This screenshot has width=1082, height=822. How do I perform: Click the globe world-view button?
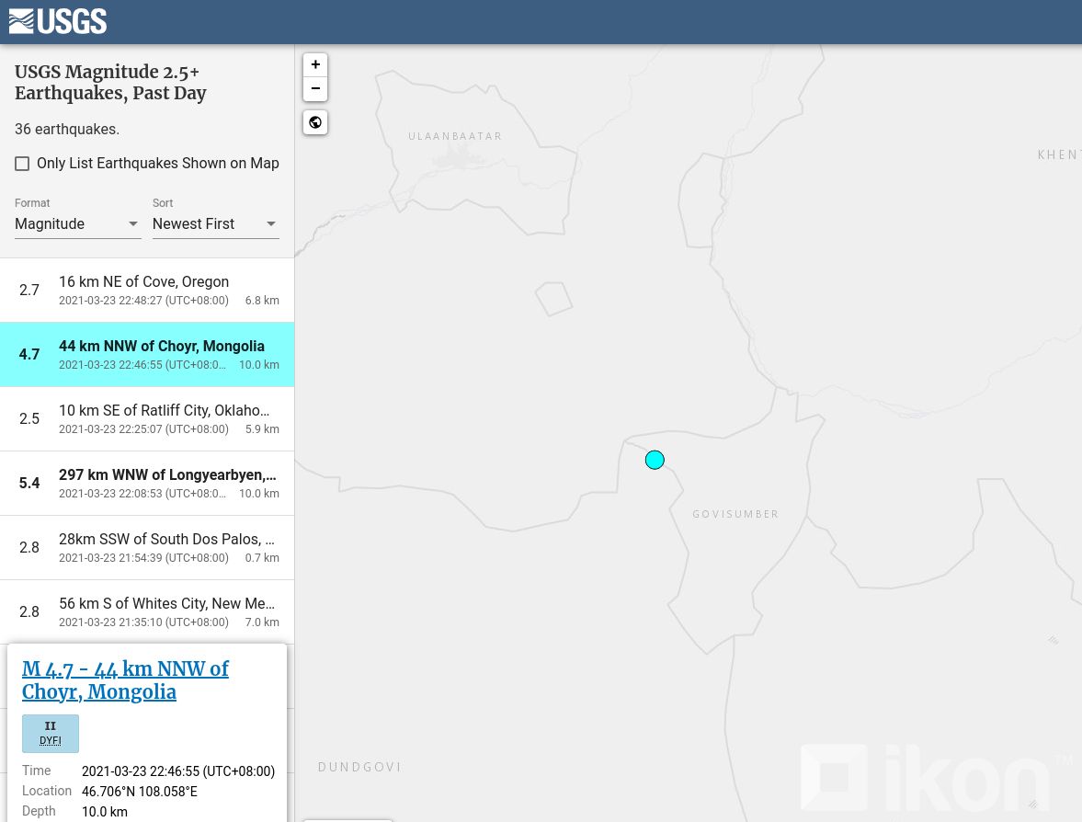[x=315, y=122]
